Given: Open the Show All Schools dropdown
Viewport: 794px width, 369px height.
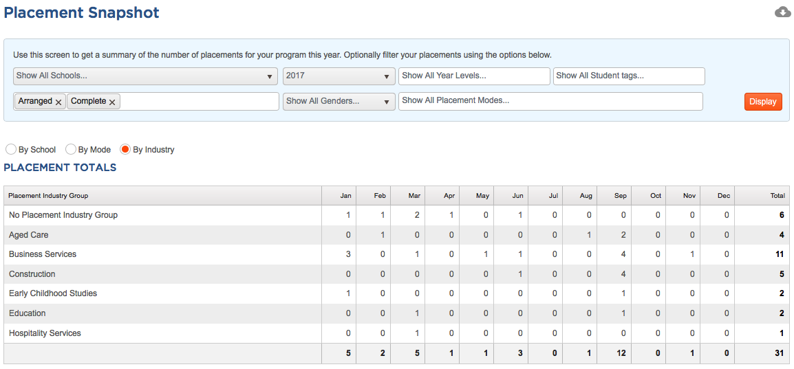Looking at the screenshot, I should pos(145,76).
